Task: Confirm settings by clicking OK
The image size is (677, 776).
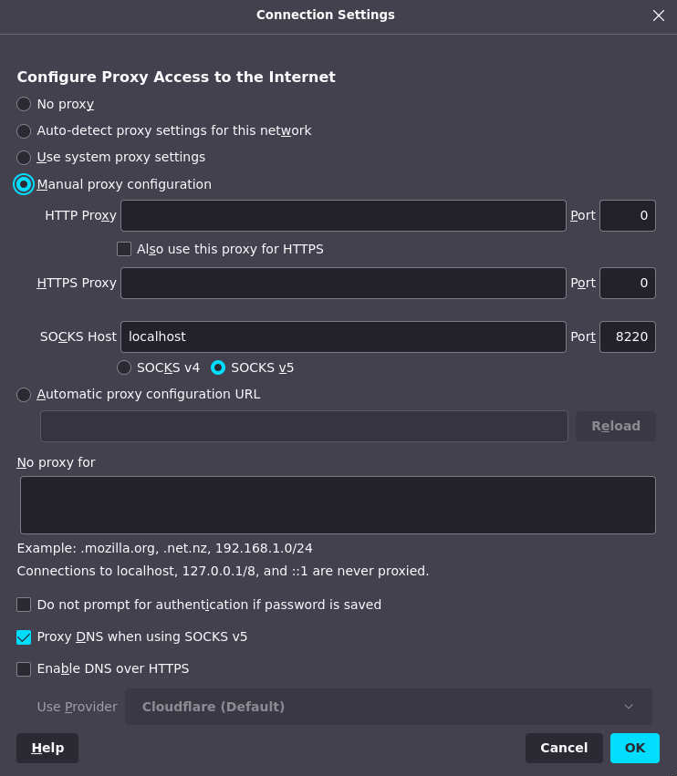Action: pos(634,748)
